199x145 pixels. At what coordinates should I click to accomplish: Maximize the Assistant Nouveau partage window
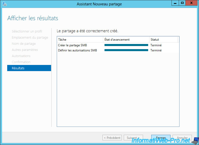(182, 3)
